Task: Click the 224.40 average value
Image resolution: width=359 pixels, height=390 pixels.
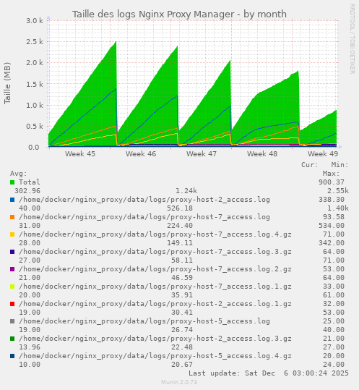Action: [x=180, y=226]
